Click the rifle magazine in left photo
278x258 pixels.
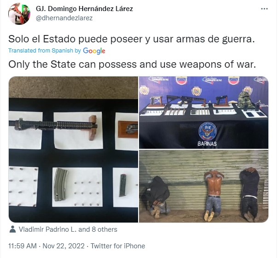pos(61,185)
